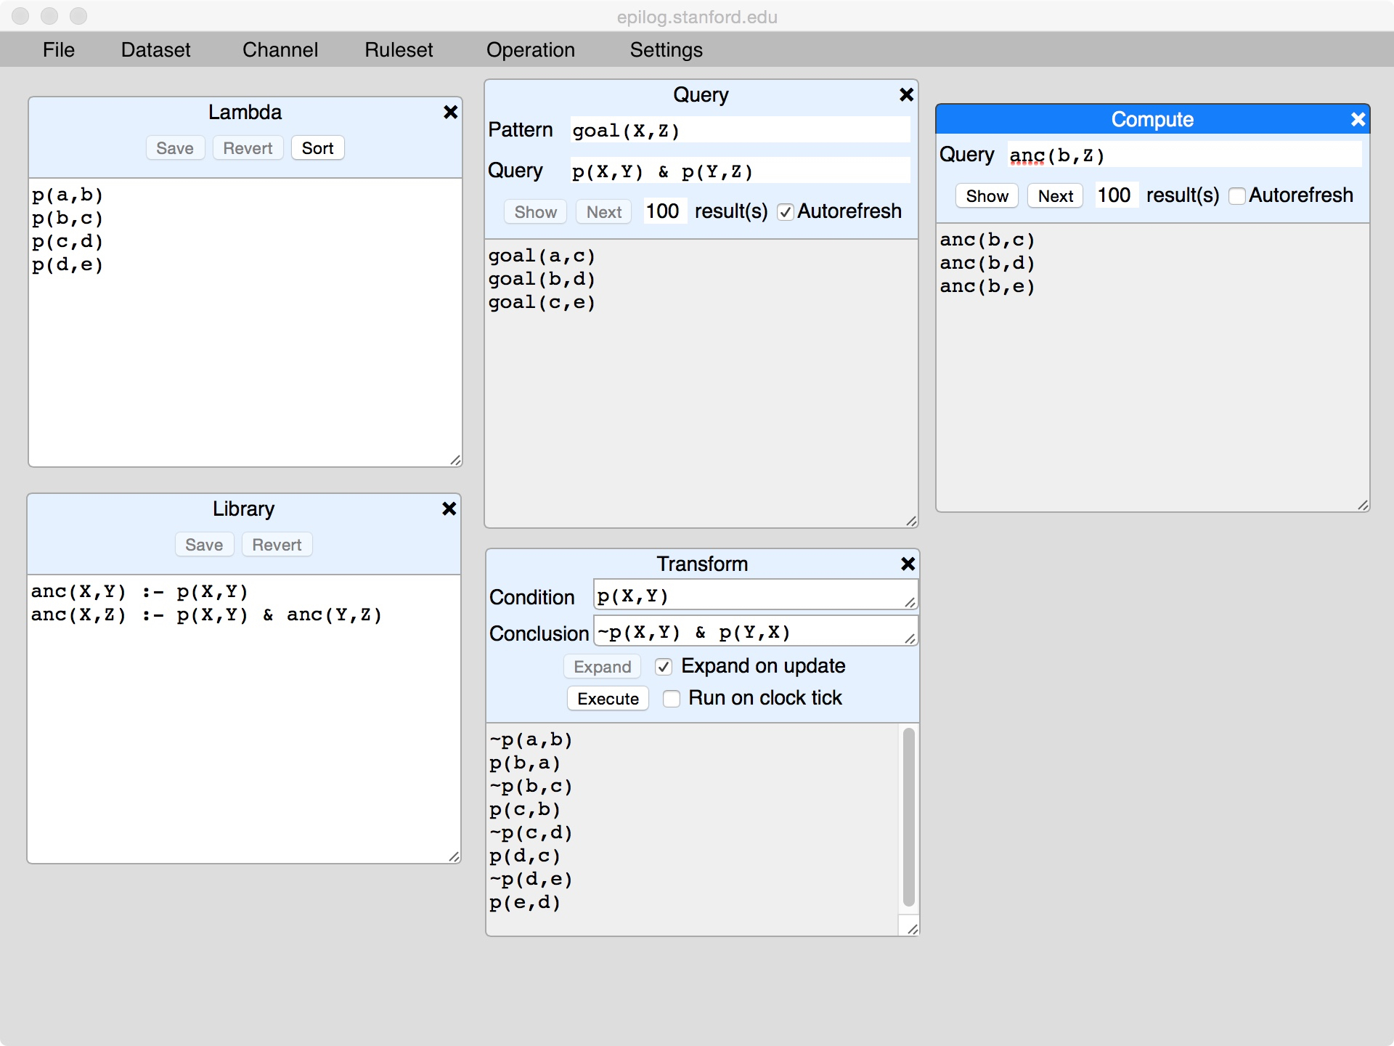This screenshot has height=1046, width=1394.
Task: Click the Compute Query input field
Action: pos(1183,155)
